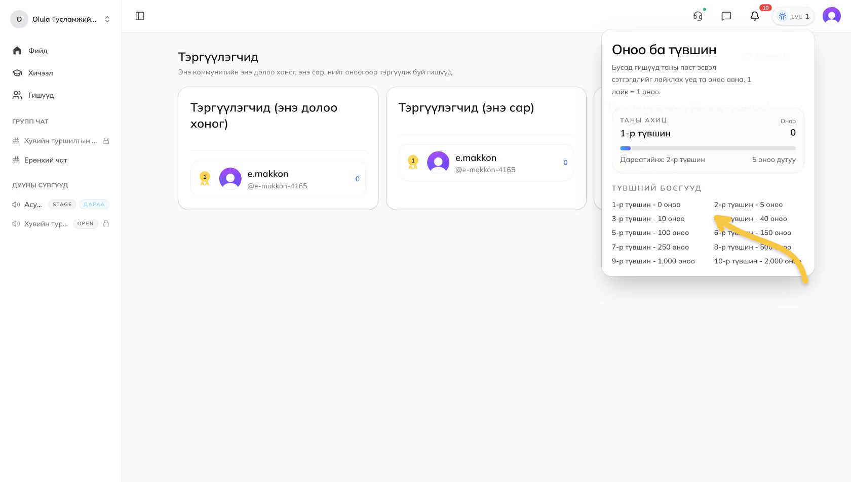
Task: Click the hash icon beside Ерөнхий чат
Action: [16, 160]
